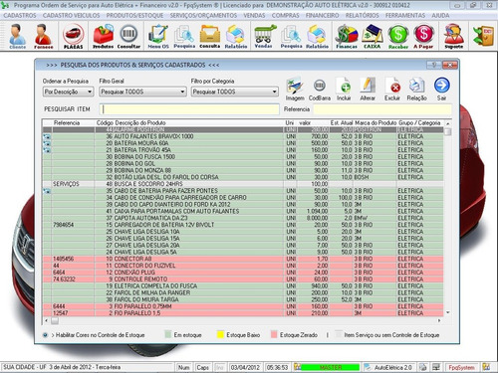Open the Suporte icon
Screen dimensions: 498x373
[453, 36]
